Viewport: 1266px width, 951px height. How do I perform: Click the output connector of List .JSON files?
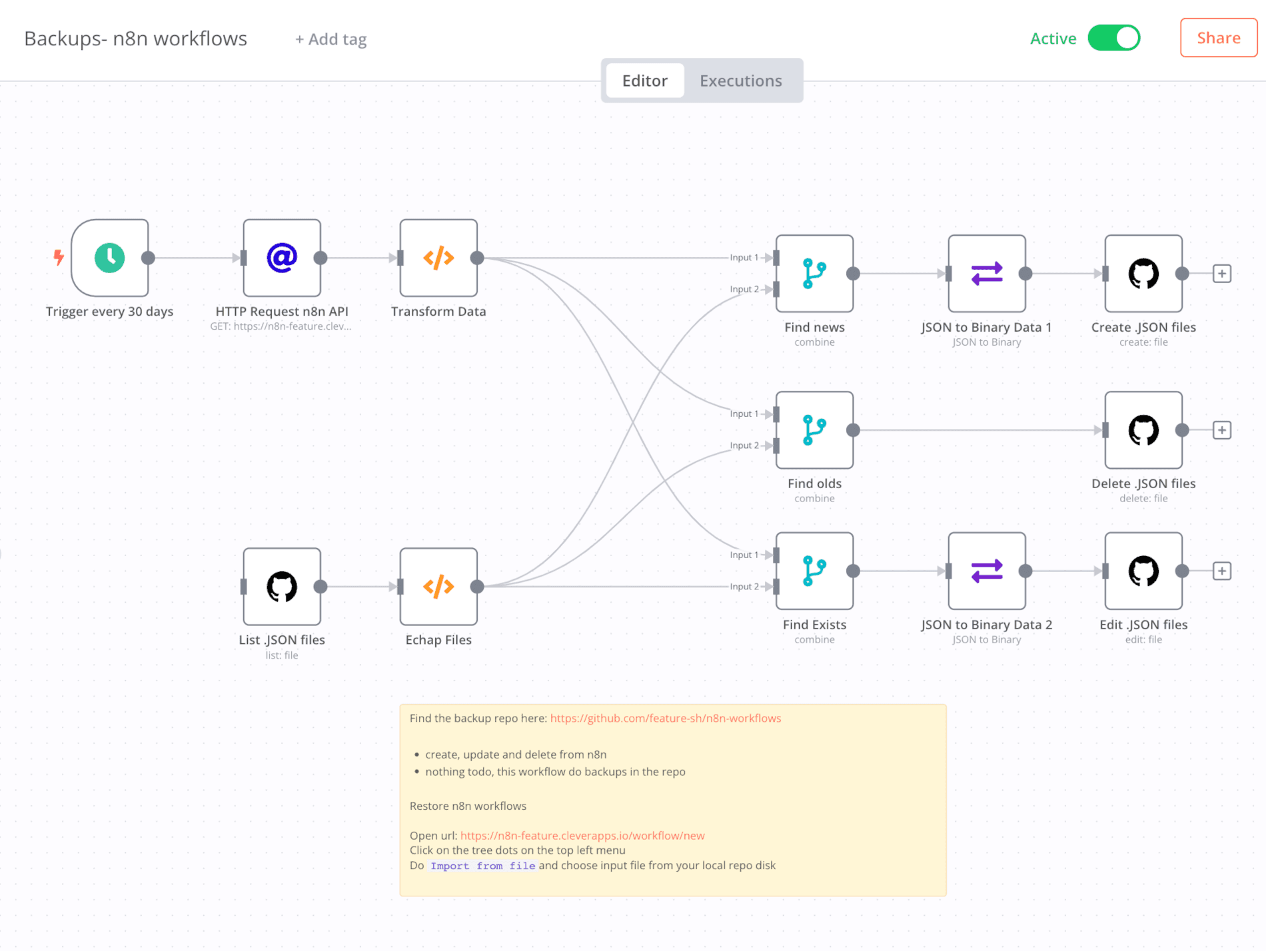click(x=320, y=587)
